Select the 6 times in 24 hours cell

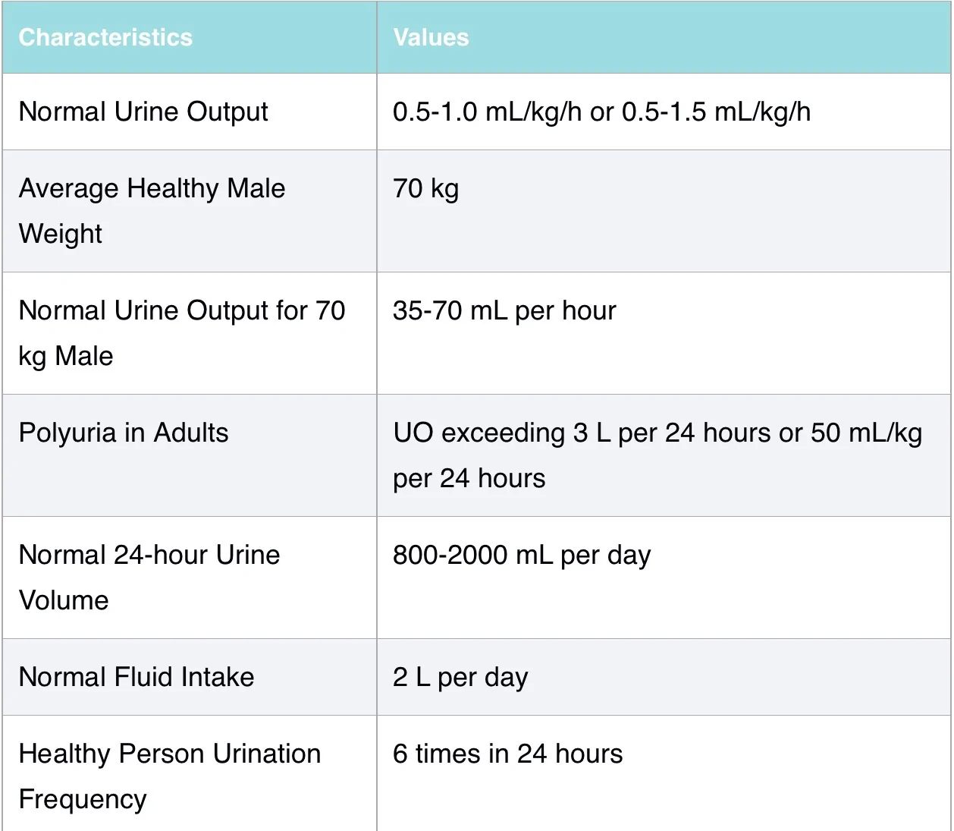pos(664,773)
